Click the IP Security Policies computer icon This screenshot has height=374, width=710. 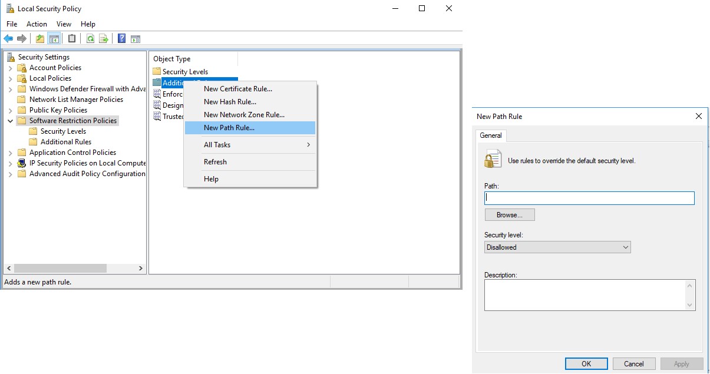(x=22, y=163)
